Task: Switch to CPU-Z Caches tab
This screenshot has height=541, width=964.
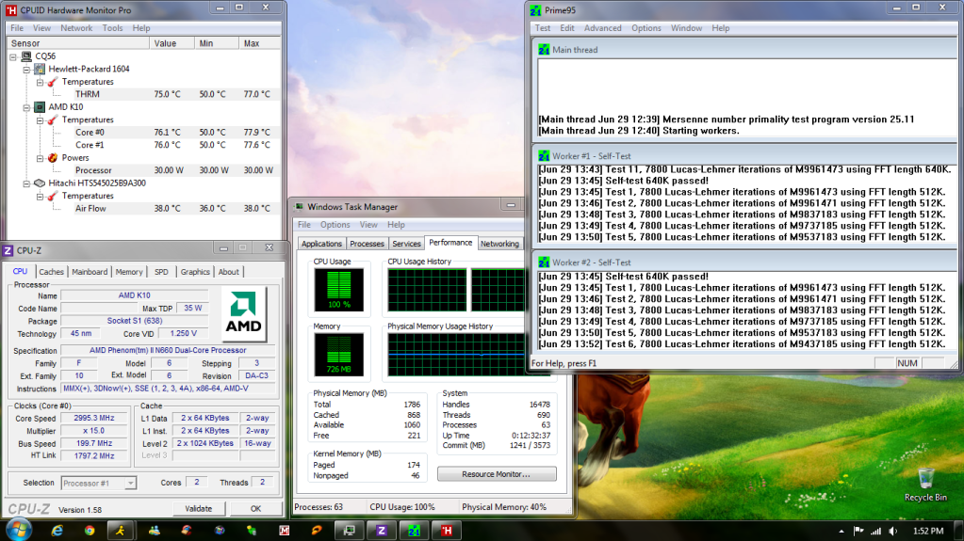Action: click(51, 272)
